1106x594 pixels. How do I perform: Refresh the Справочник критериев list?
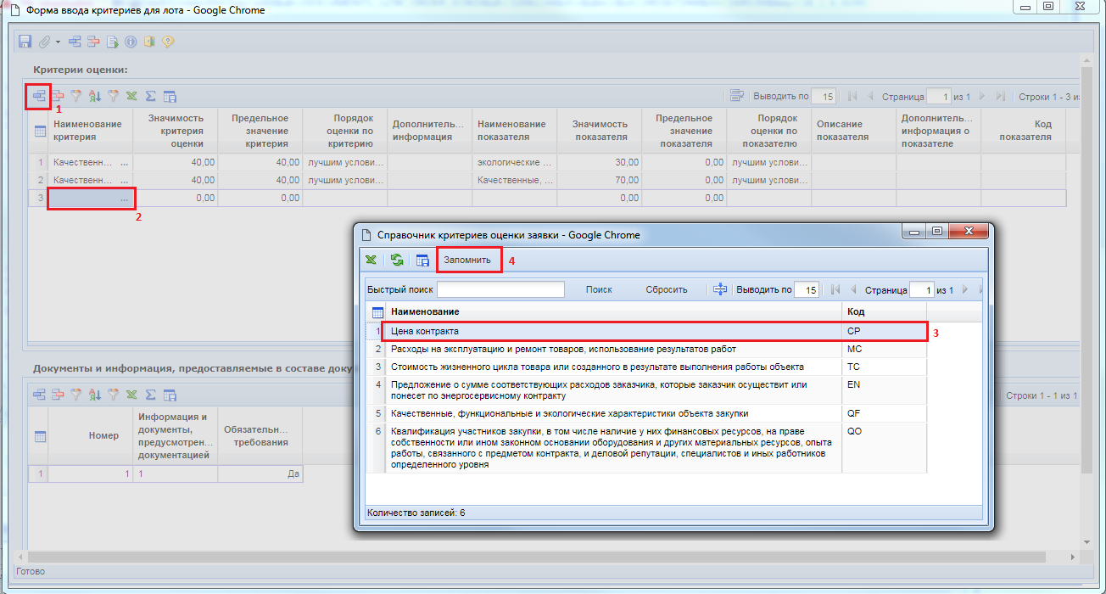[397, 260]
